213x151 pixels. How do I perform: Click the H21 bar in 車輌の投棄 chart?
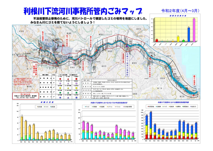pyautogui.click(x=25, y=131)
